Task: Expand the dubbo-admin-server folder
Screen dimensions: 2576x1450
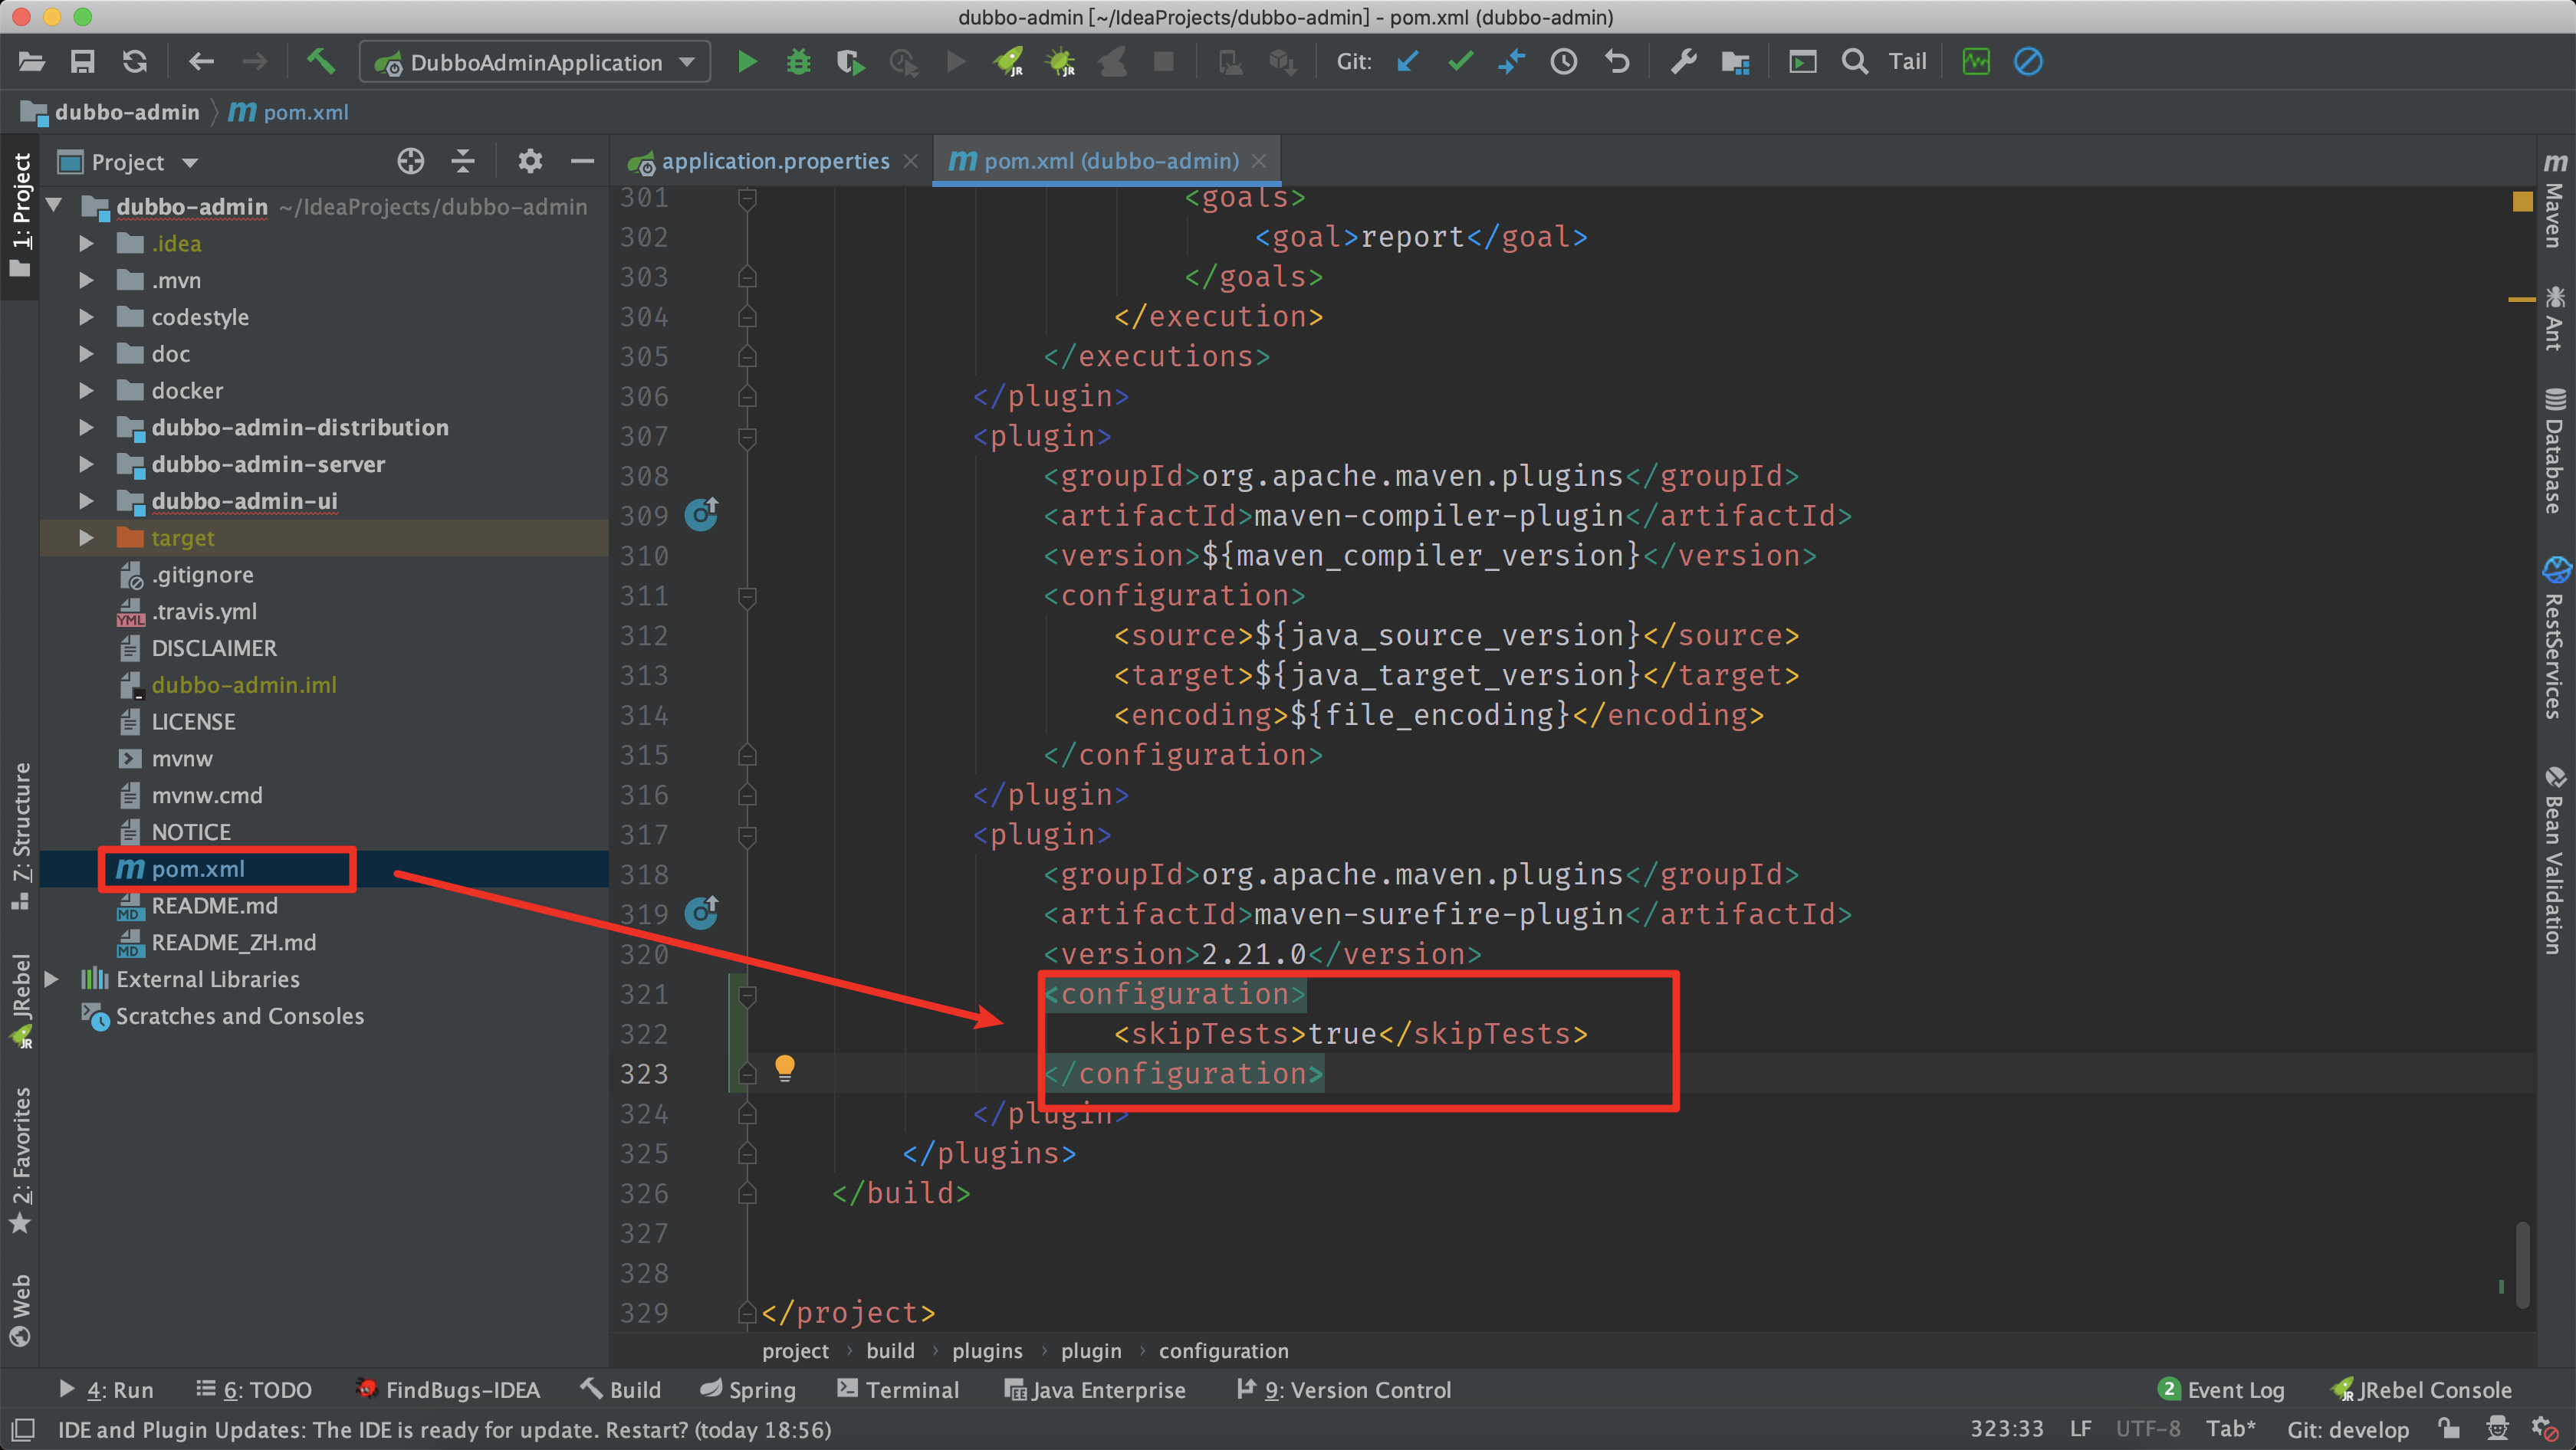Action: tap(86, 464)
